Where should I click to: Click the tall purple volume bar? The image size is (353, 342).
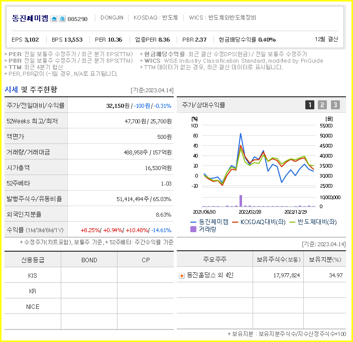click(x=241, y=201)
